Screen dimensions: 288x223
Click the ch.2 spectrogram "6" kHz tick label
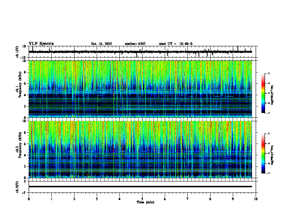pos(25,144)
